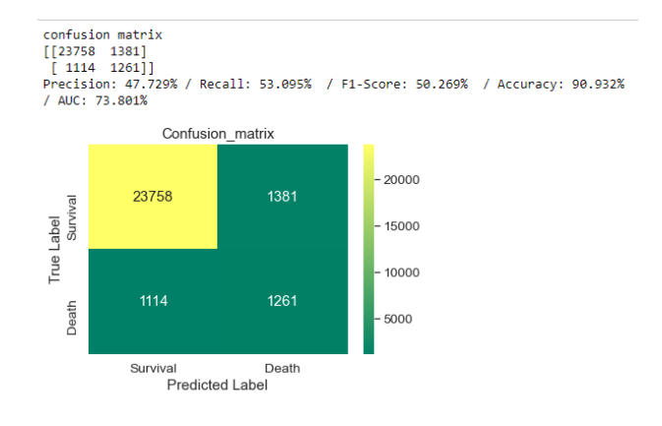Viewport: 662px width, 426px height.
Task: Click the AUC: 73.801% value
Action: (102, 101)
